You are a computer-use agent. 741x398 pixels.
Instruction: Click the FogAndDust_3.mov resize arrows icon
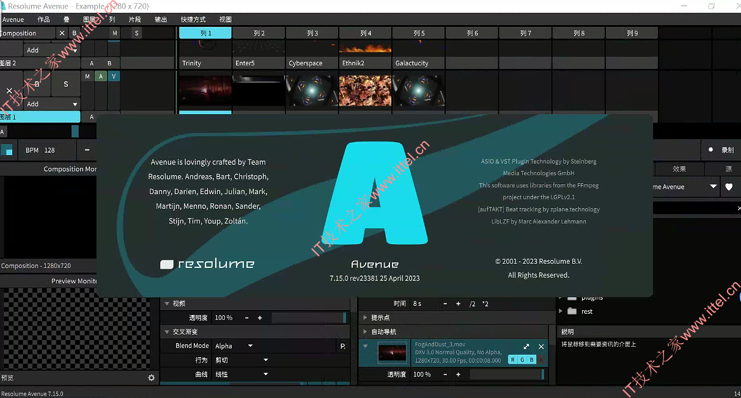pyautogui.click(x=526, y=346)
